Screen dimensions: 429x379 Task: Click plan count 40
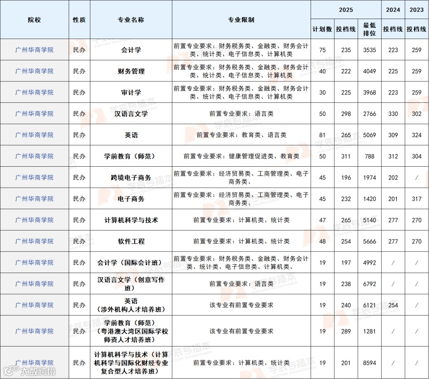click(322, 71)
